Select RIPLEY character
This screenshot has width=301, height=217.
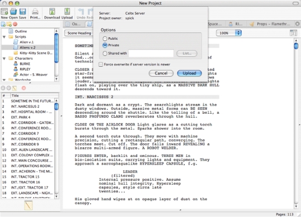pos(25,69)
